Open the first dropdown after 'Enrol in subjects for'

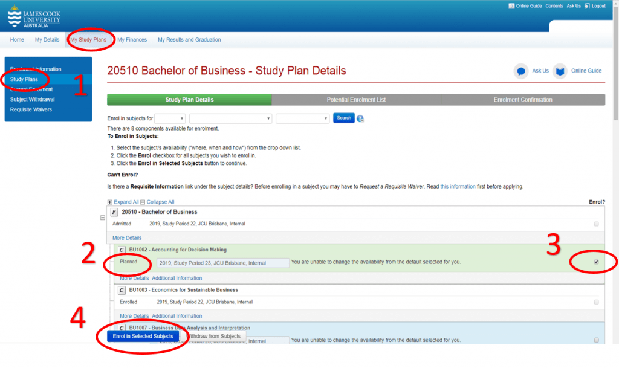click(170, 118)
